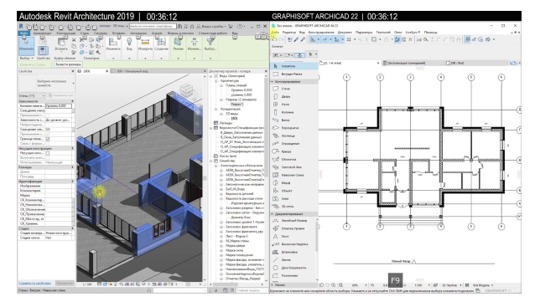
Task: Open the Architecture tab in Revit ribbon
Action: tap(43, 33)
